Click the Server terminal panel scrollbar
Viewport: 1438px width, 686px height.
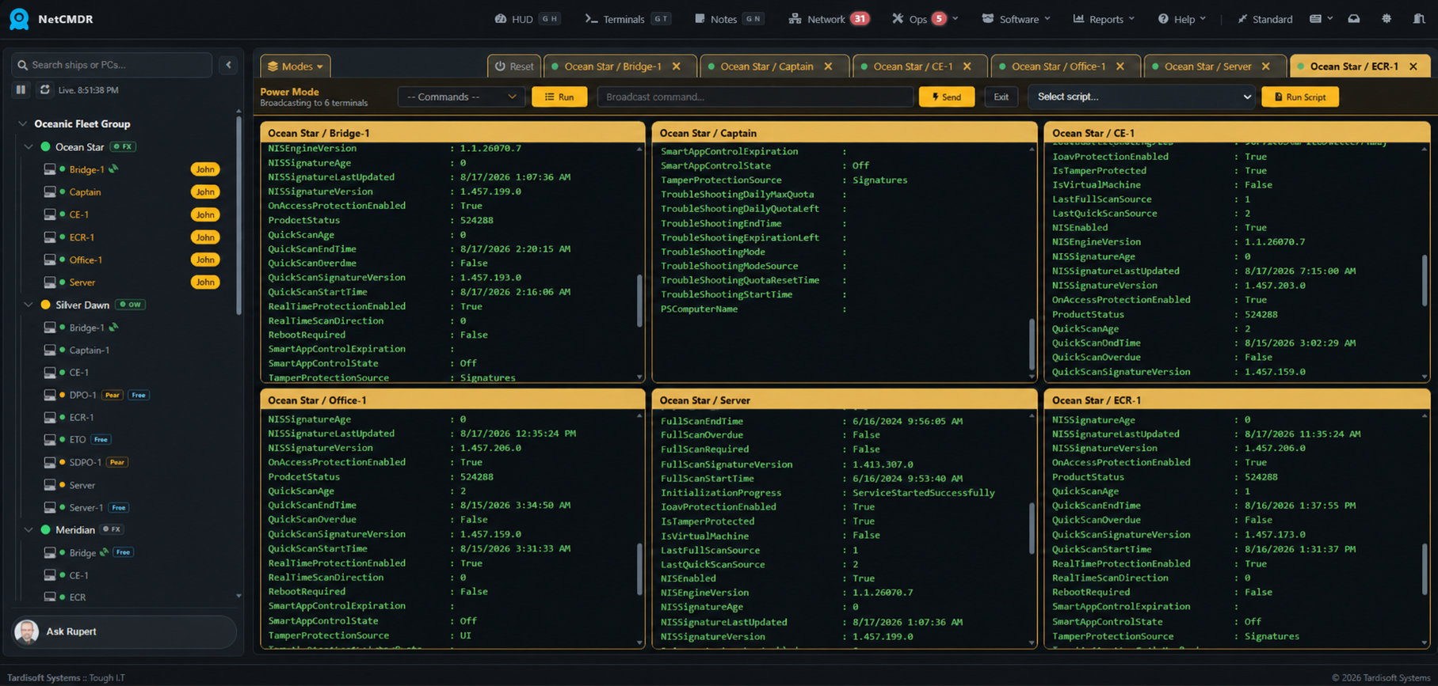[1032, 529]
